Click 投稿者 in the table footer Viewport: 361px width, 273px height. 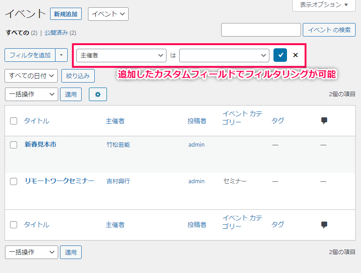click(x=197, y=225)
